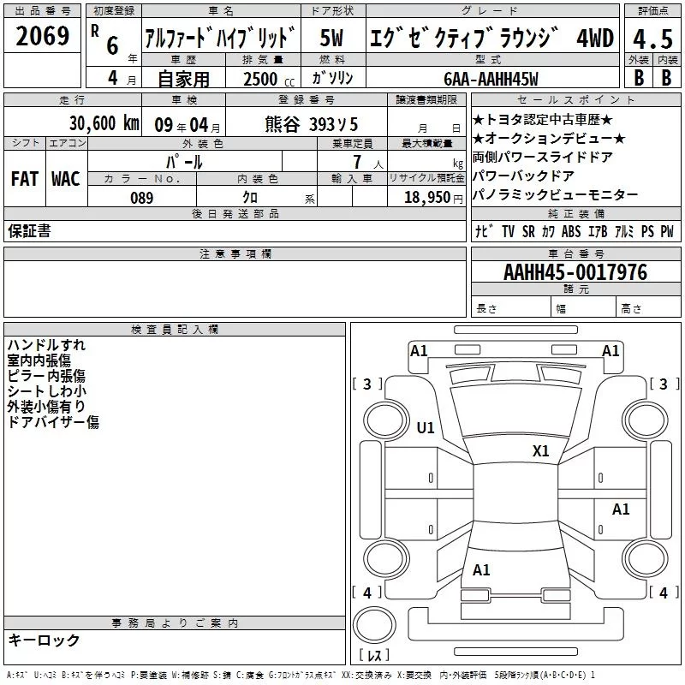Viewport: 685px width, 685px height.
Task: Click section header 検査員記入欄
Action: click(x=175, y=330)
